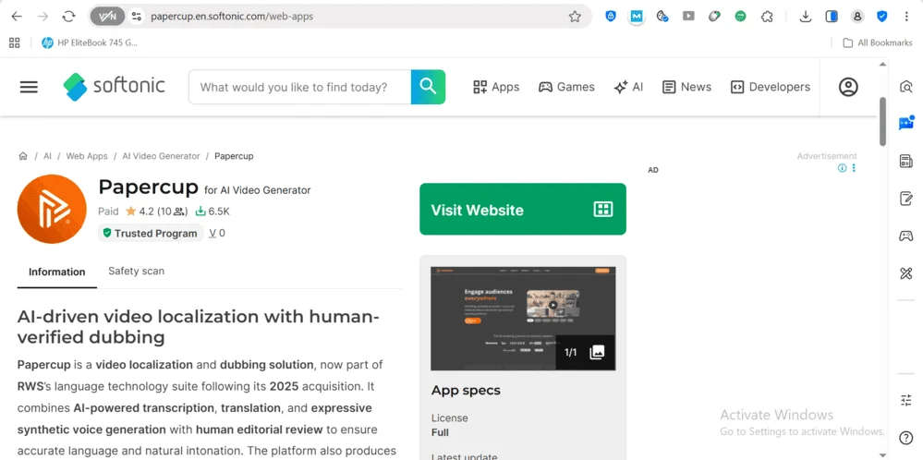923x460 pixels.
Task: Click the address bar URL
Action: pyautogui.click(x=232, y=17)
